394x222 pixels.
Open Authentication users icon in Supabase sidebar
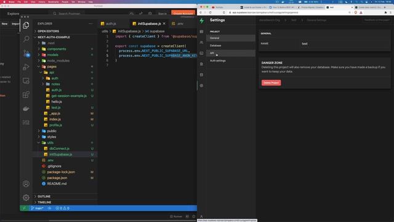point(201,43)
